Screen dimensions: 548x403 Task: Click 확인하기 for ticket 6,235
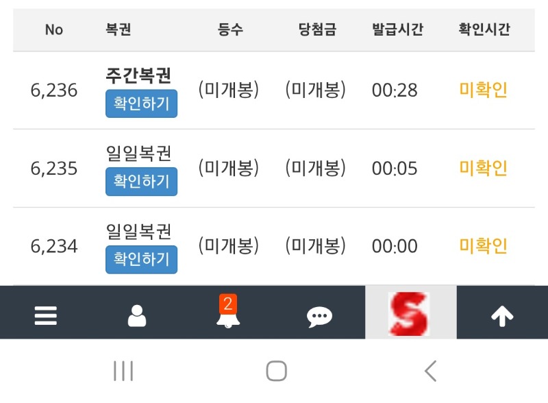[x=141, y=182]
